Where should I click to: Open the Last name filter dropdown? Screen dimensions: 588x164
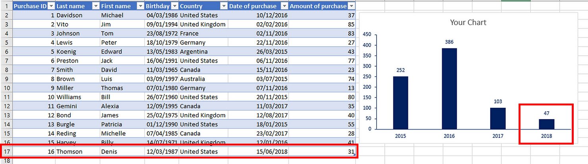(95, 6)
